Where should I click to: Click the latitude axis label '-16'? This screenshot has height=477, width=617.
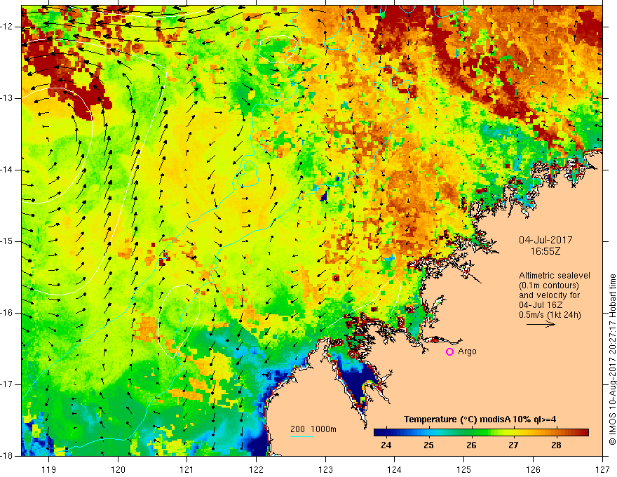click(x=7, y=313)
